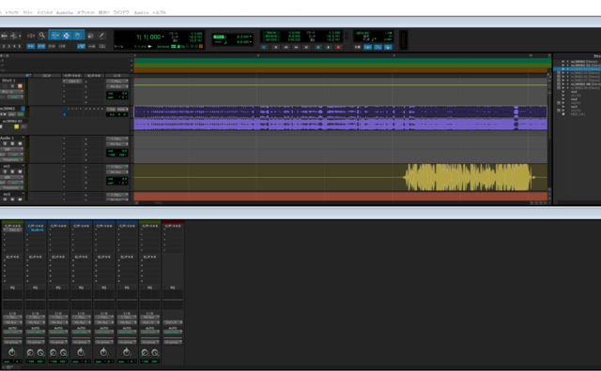The width and height of the screenshot is (601, 371).
Task: Click the インサートA-E column header
Action: [x=72, y=75]
